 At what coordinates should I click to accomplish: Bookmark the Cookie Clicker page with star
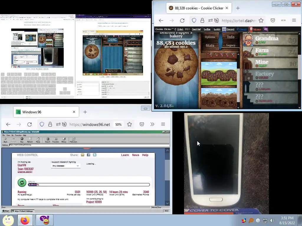click(261, 20)
